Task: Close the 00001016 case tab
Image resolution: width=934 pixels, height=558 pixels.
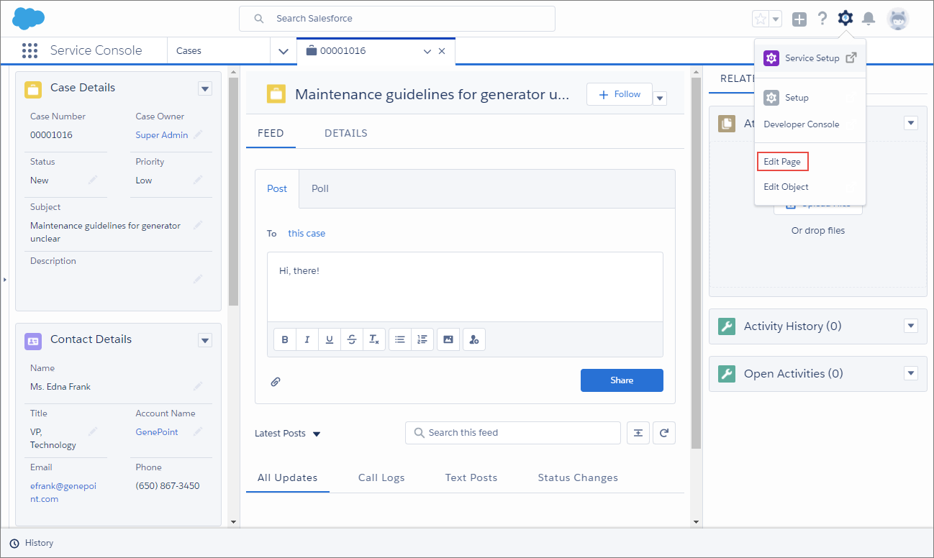Action: [442, 51]
